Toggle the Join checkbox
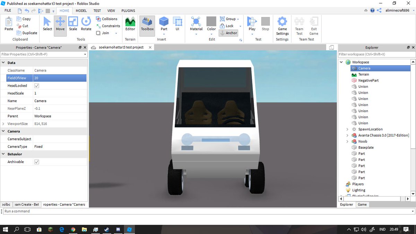 click(x=98, y=33)
